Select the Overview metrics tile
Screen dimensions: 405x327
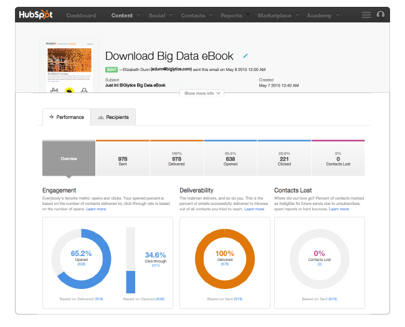[x=69, y=159]
